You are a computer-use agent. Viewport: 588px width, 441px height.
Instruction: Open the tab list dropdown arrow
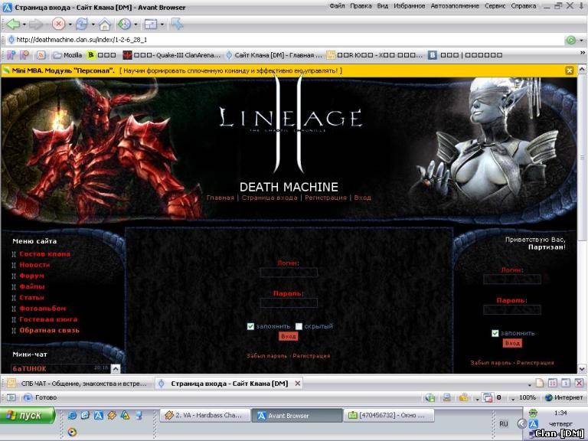(x=529, y=384)
